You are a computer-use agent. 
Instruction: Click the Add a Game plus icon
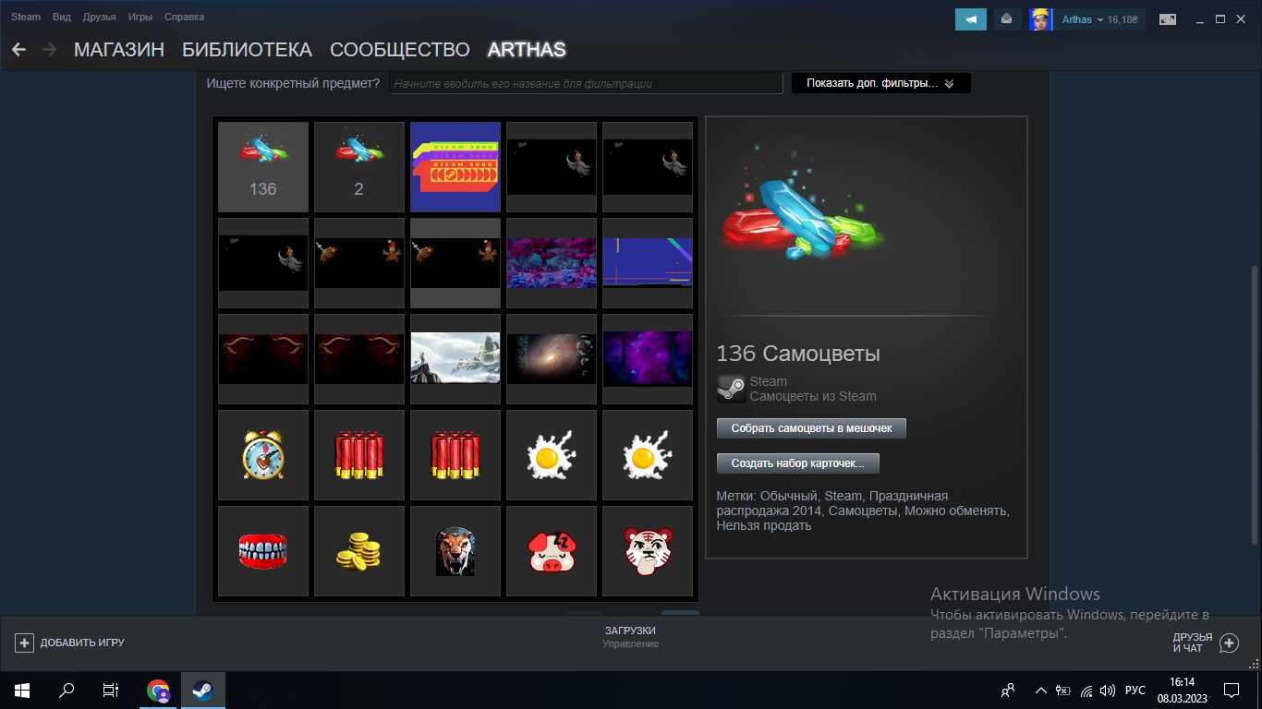click(24, 643)
